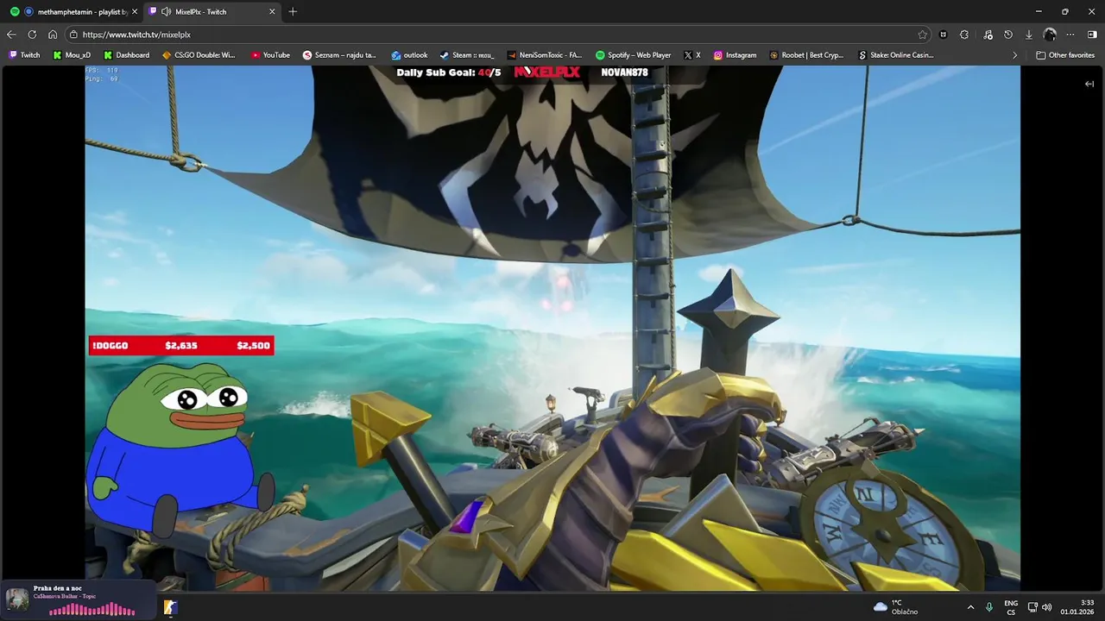Open the outlook bookmark
This screenshot has height=621, width=1105.
click(409, 55)
